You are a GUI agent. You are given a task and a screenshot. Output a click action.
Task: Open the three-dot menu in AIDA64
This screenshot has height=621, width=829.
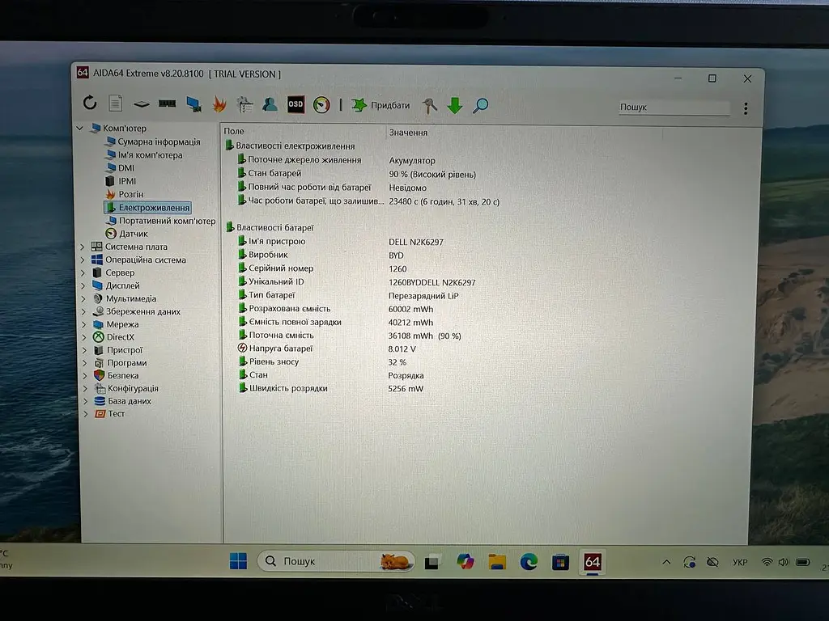pyautogui.click(x=746, y=108)
